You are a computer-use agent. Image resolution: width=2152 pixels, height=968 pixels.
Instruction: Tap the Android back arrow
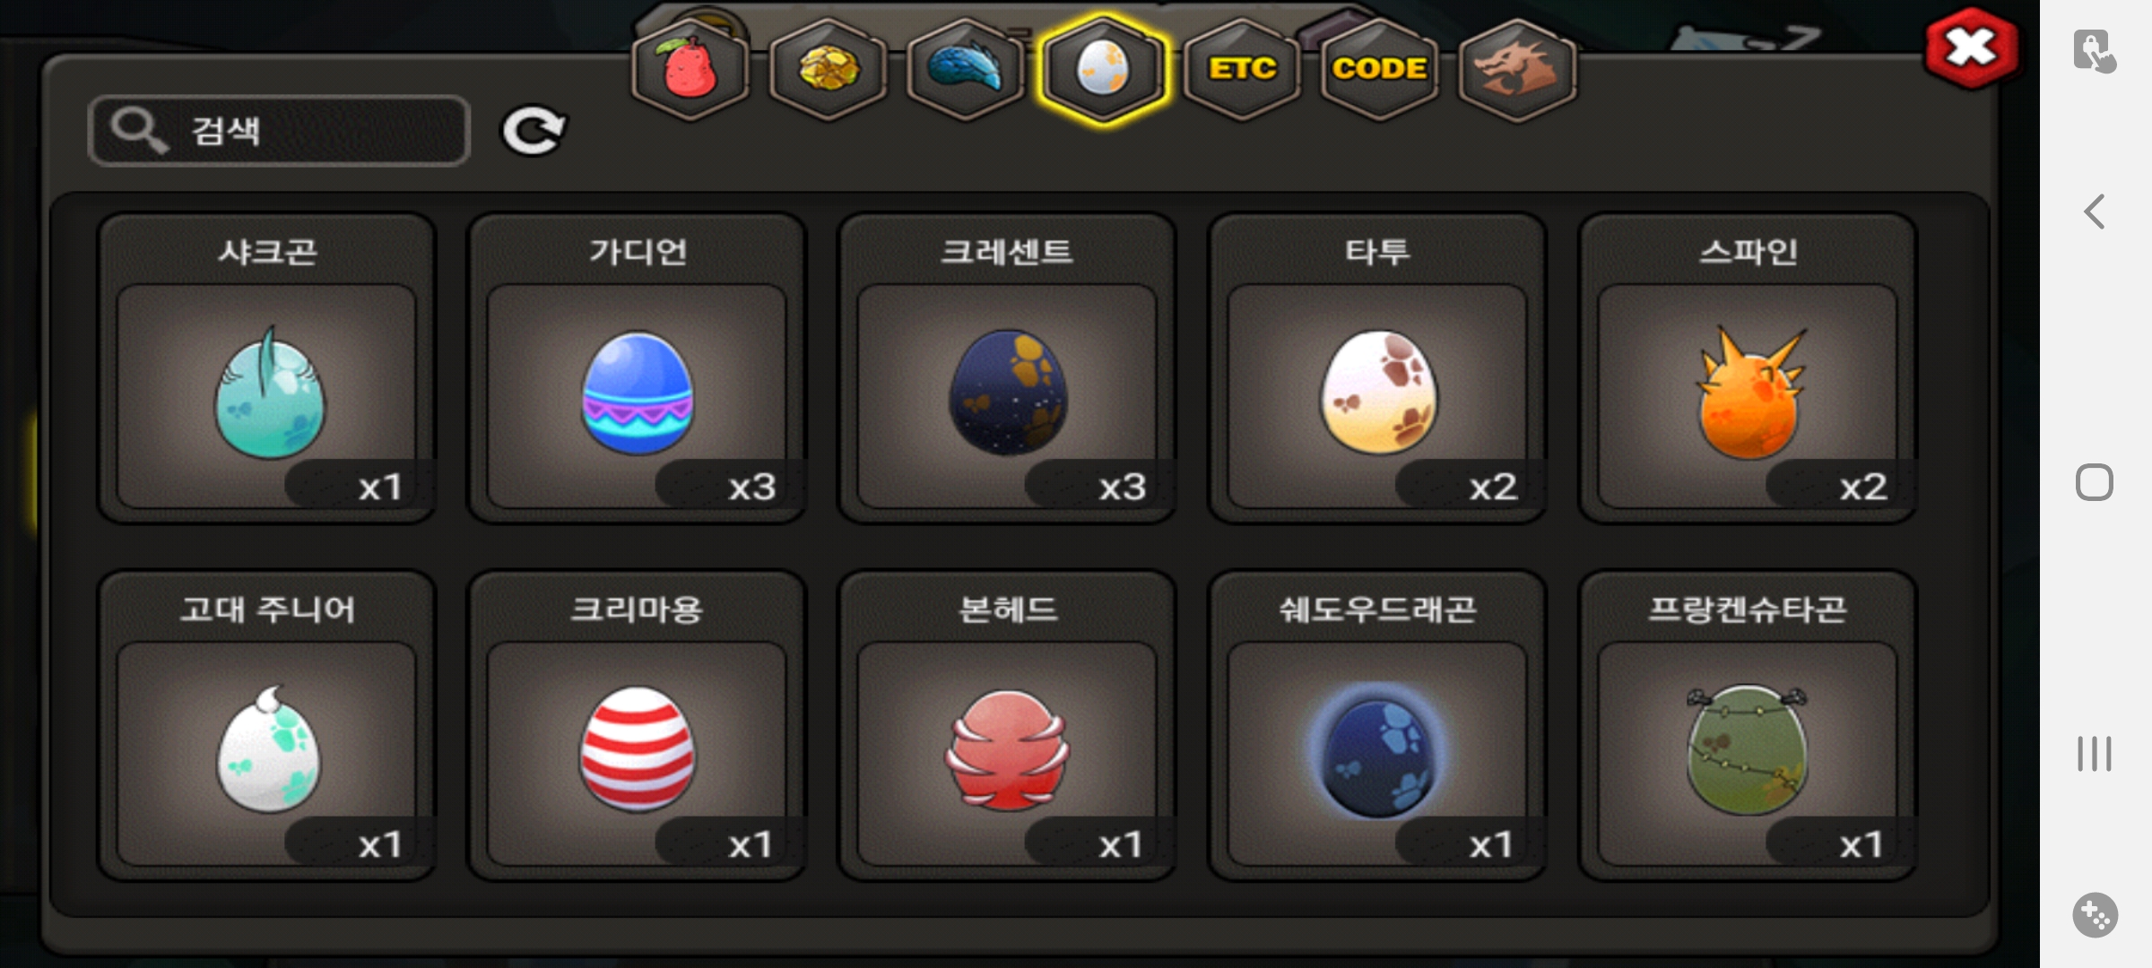pyautogui.click(x=2095, y=212)
